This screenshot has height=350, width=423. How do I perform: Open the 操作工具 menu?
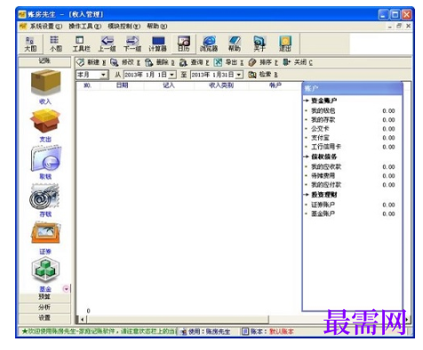[85, 26]
